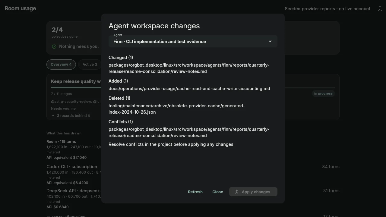
Task: Click the green check icon beside Nothing needs you
Action: point(54,46)
